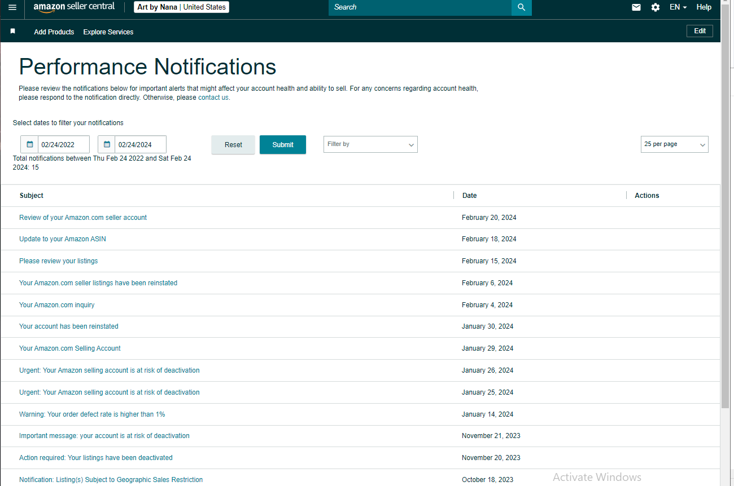This screenshot has width=734, height=486.
Task: Select the February 4, 2024 date cell
Action: point(487,305)
